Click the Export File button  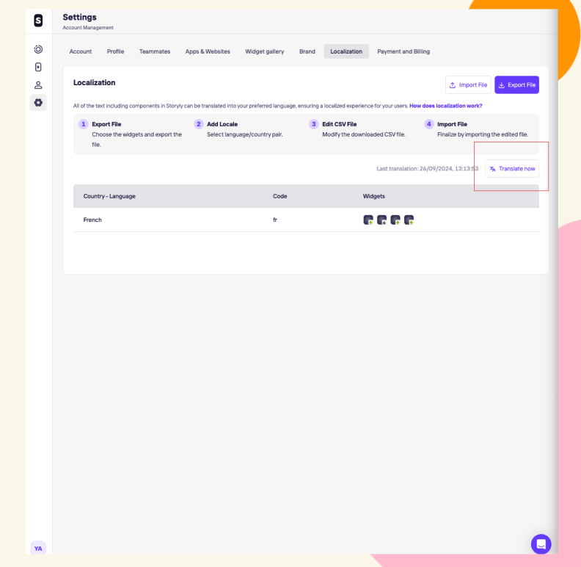pos(516,85)
